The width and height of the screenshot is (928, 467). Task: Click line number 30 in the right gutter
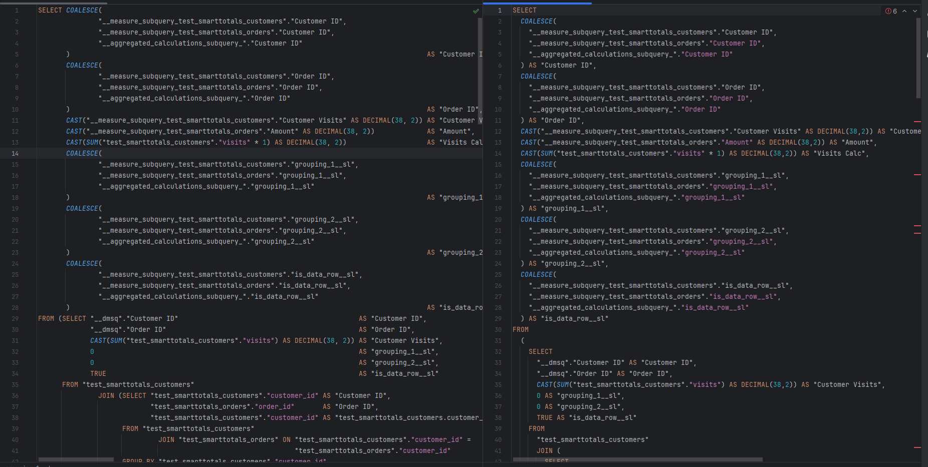[498, 330]
